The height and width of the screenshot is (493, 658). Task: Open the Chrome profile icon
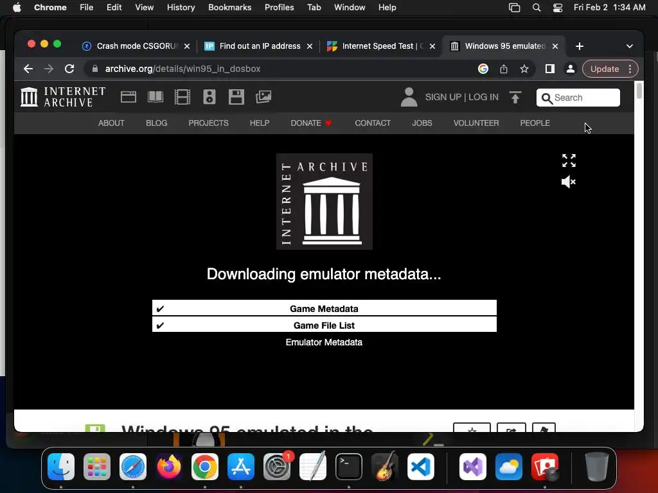(571, 69)
